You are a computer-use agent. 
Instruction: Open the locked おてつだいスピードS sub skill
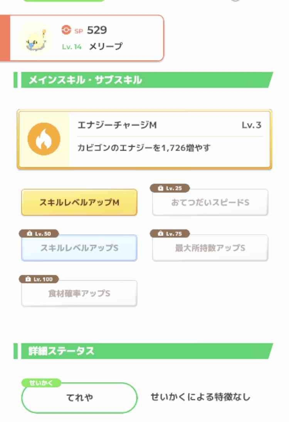click(210, 202)
